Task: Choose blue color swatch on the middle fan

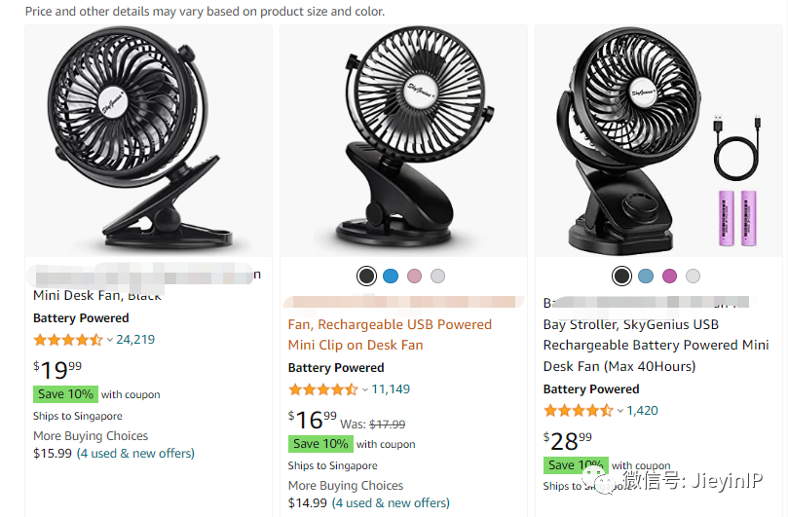Action: pos(391,277)
